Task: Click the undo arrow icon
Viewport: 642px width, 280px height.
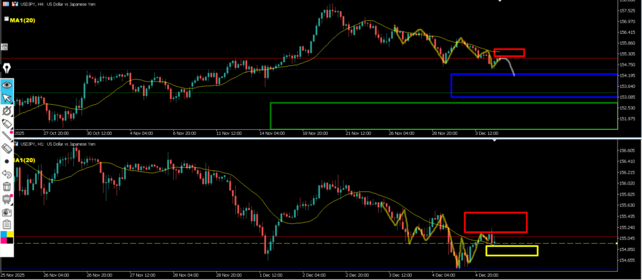Action: [x=7, y=174]
